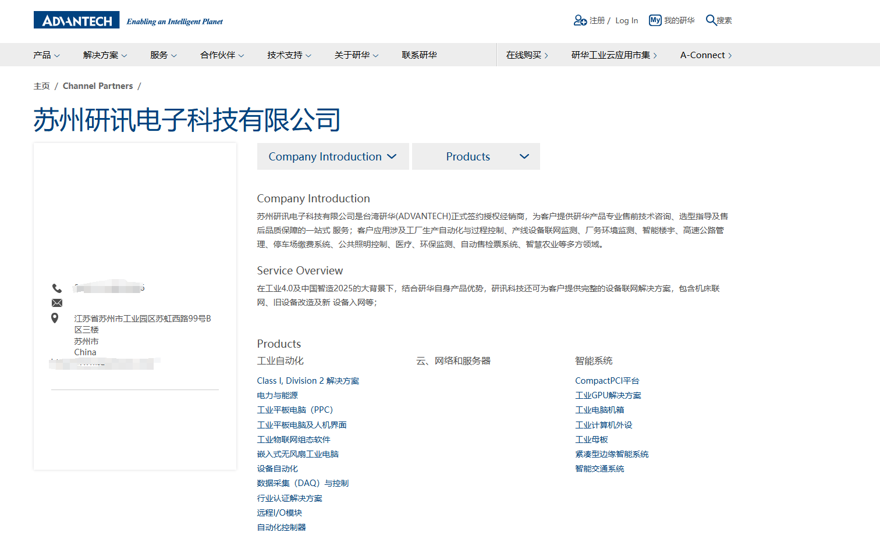Click 我的研华 text link
The image size is (880, 543).
click(x=679, y=20)
